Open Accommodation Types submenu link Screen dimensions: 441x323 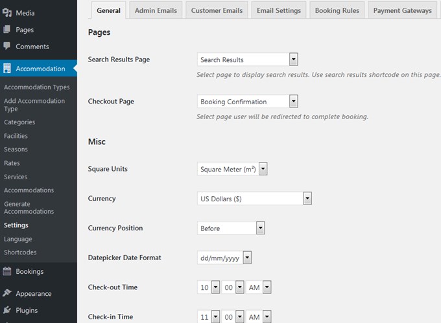(36, 87)
